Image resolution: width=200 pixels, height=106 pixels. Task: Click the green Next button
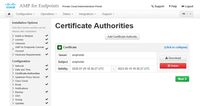pyautogui.click(x=182, y=79)
